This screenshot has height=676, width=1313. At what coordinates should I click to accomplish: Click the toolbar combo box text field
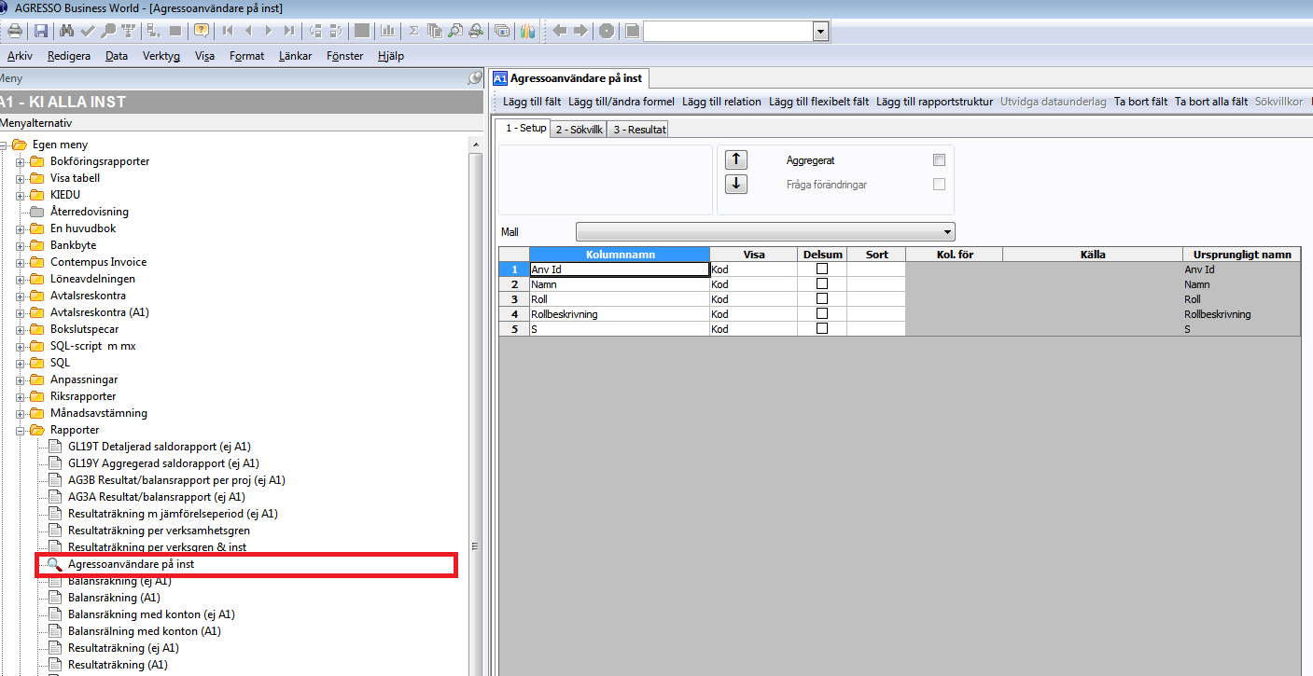click(x=728, y=32)
